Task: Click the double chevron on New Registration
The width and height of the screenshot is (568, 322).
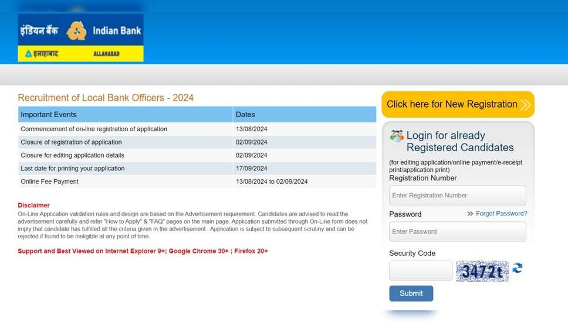Action: 525,105
